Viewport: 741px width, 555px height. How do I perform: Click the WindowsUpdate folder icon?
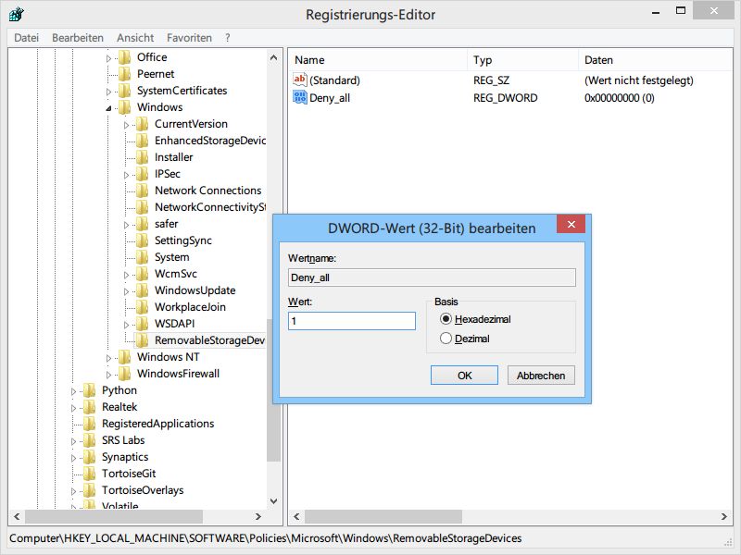pyautogui.click(x=143, y=290)
